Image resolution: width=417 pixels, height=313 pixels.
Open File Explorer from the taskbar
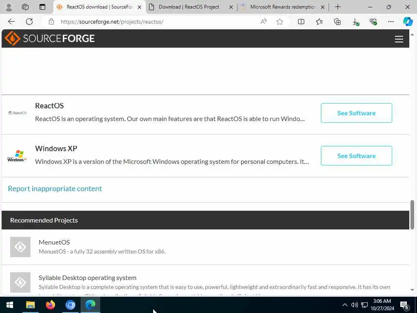(x=30, y=305)
